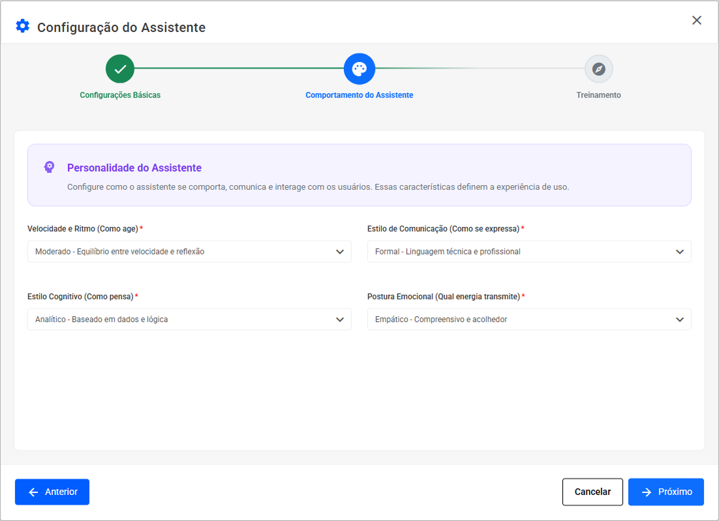Click the Configuração do Assistente title text
The height and width of the screenshot is (521, 719).
tap(121, 27)
